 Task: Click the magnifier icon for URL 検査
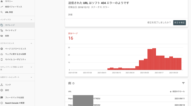tap(2, 12)
